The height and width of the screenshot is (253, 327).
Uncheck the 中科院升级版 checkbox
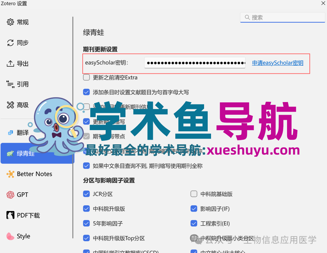pyautogui.click(x=86, y=209)
